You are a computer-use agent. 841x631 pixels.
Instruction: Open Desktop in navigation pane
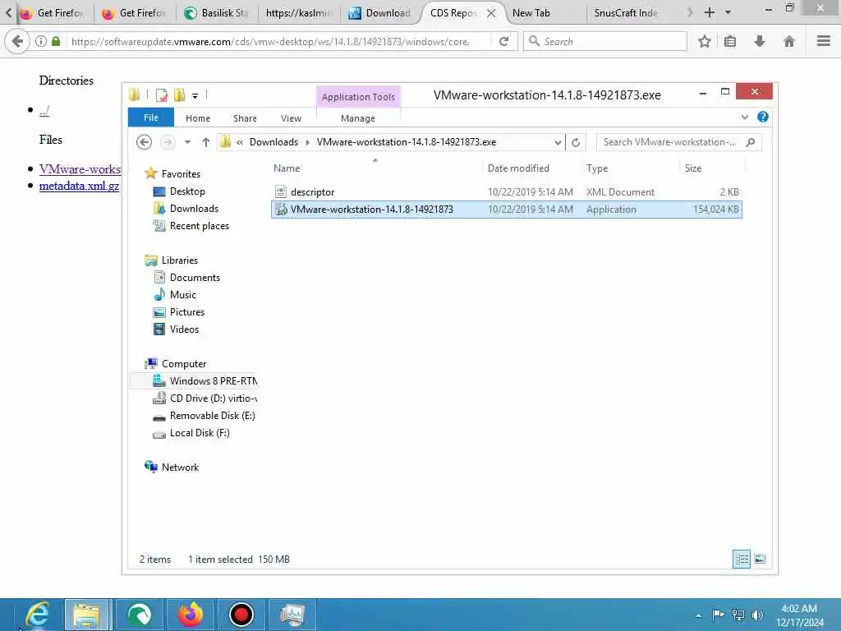coord(187,191)
